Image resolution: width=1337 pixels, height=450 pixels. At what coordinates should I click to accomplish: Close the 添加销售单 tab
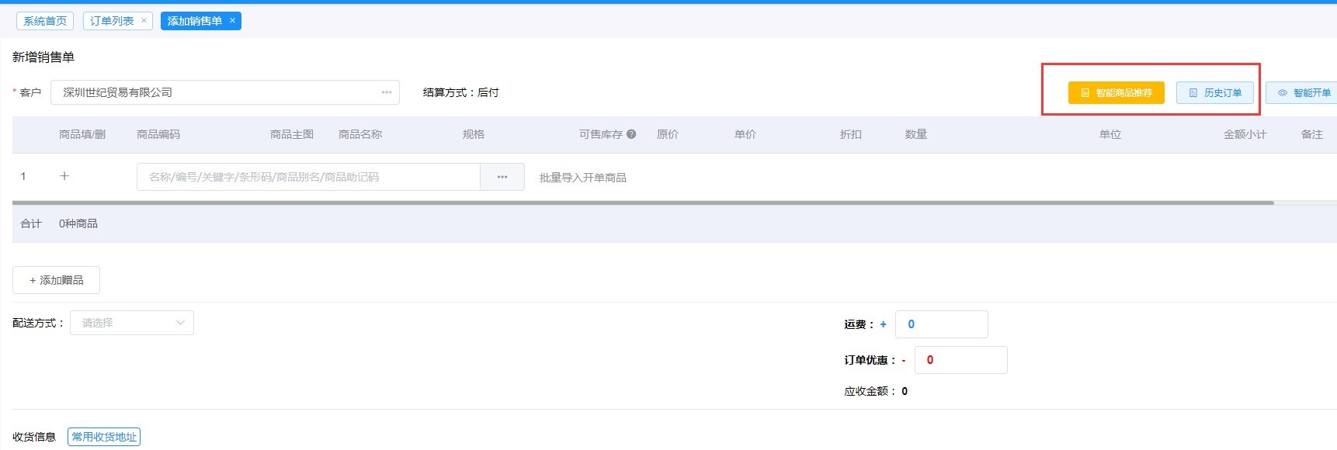(232, 21)
